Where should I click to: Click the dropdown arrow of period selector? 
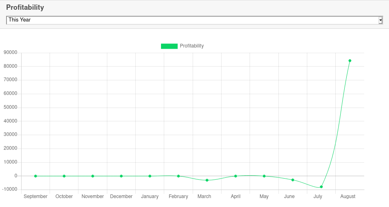coord(380,20)
